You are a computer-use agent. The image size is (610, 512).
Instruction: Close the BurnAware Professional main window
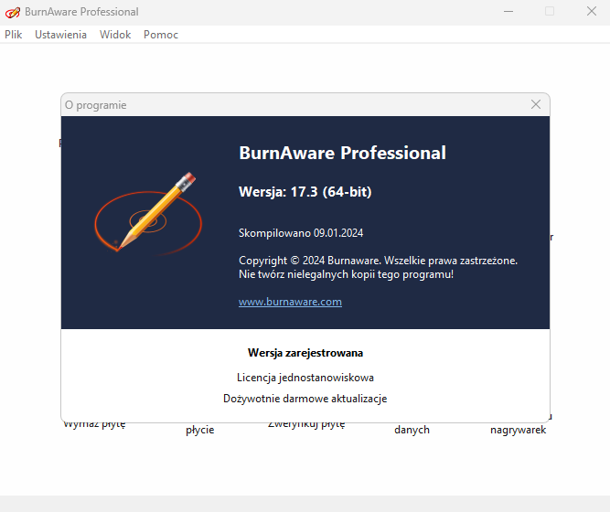(592, 11)
